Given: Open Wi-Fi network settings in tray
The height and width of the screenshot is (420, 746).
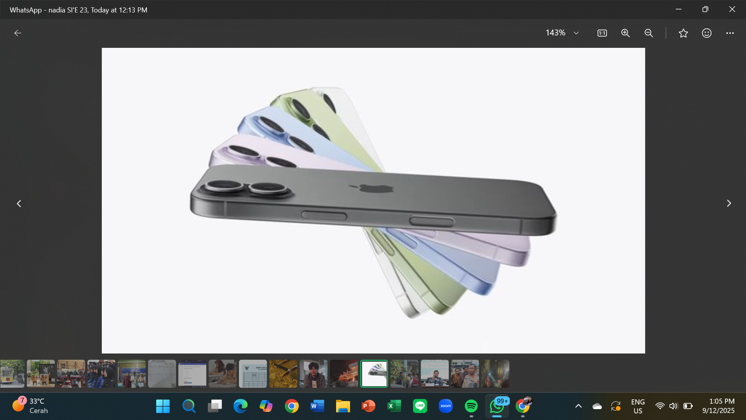Looking at the screenshot, I should click(660, 406).
